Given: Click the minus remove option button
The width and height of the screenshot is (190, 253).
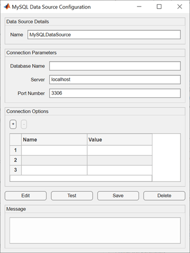Looking at the screenshot, I should 24,124.
